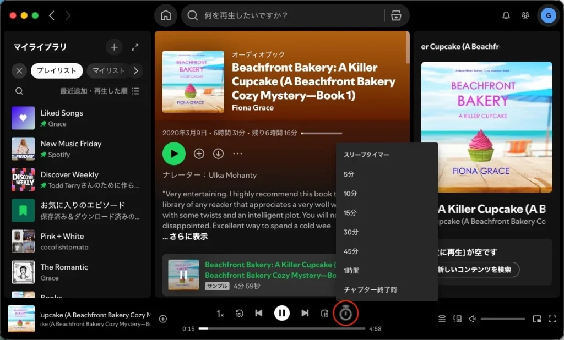Click the main content scrollbar

[408, 48]
